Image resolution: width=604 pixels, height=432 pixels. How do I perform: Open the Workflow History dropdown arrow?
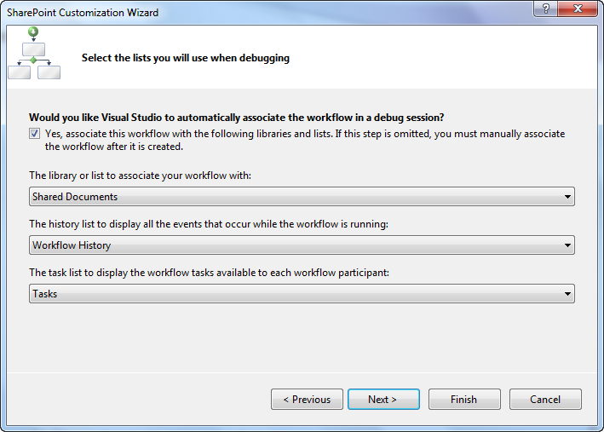pyautogui.click(x=567, y=245)
